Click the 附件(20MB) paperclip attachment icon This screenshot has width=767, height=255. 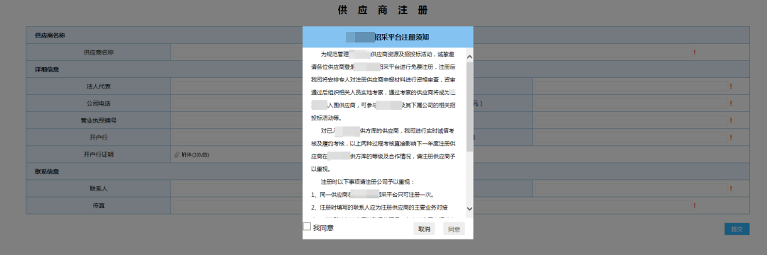(177, 155)
